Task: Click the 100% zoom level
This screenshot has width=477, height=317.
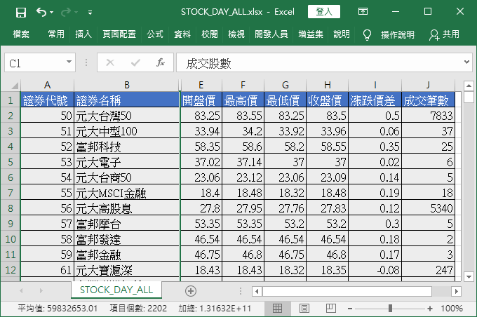Action: 452,309
